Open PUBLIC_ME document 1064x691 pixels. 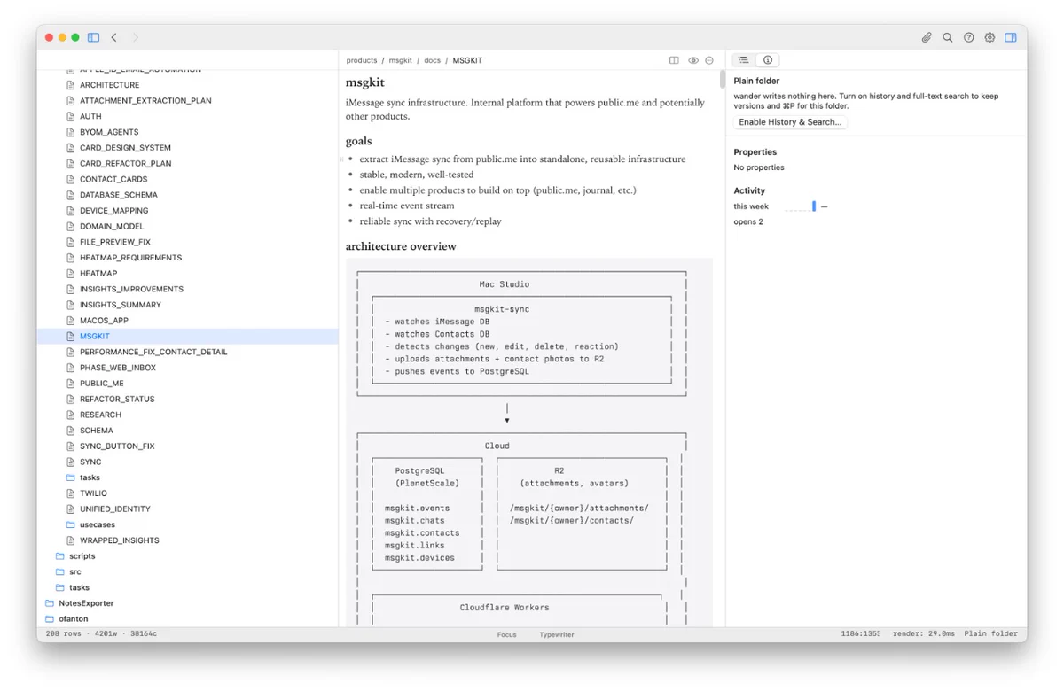pos(101,384)
